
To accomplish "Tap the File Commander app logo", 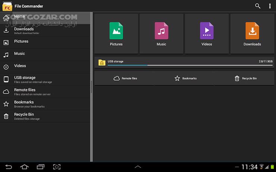I will [x=7, y=6].
